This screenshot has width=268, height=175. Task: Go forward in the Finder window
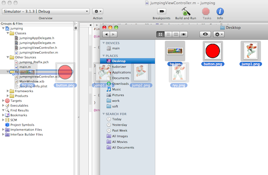[x=113, y=34]
